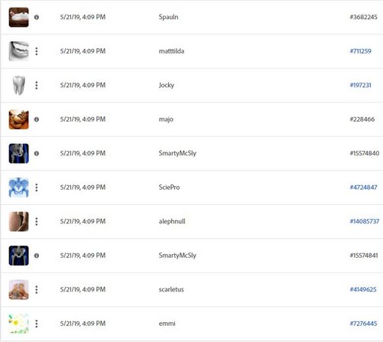
Task: Open asset link #7276445
Action: click(x=363, y=324)
